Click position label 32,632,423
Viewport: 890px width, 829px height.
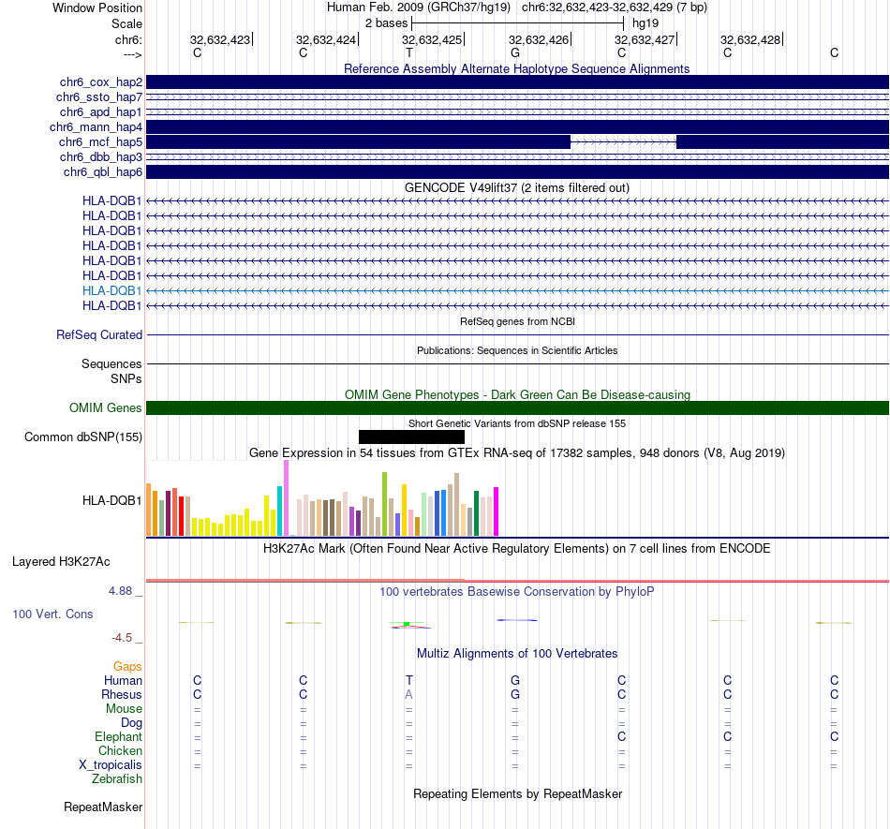pyautogui.click(x=220, y=39)
